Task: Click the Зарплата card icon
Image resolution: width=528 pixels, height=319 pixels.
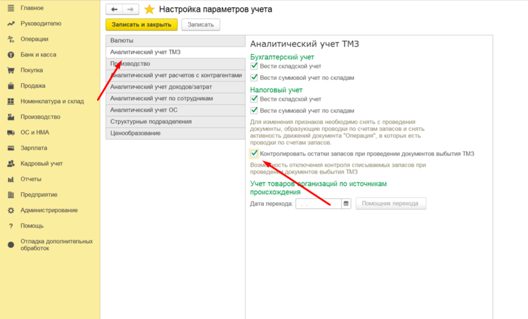Action: [x=11, y=148]
